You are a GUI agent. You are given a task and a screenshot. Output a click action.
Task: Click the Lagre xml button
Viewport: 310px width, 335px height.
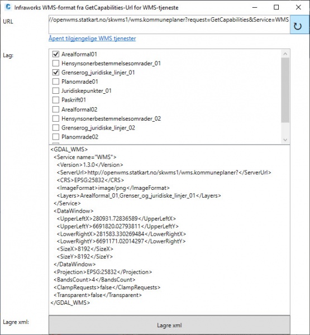coord(169,325)
